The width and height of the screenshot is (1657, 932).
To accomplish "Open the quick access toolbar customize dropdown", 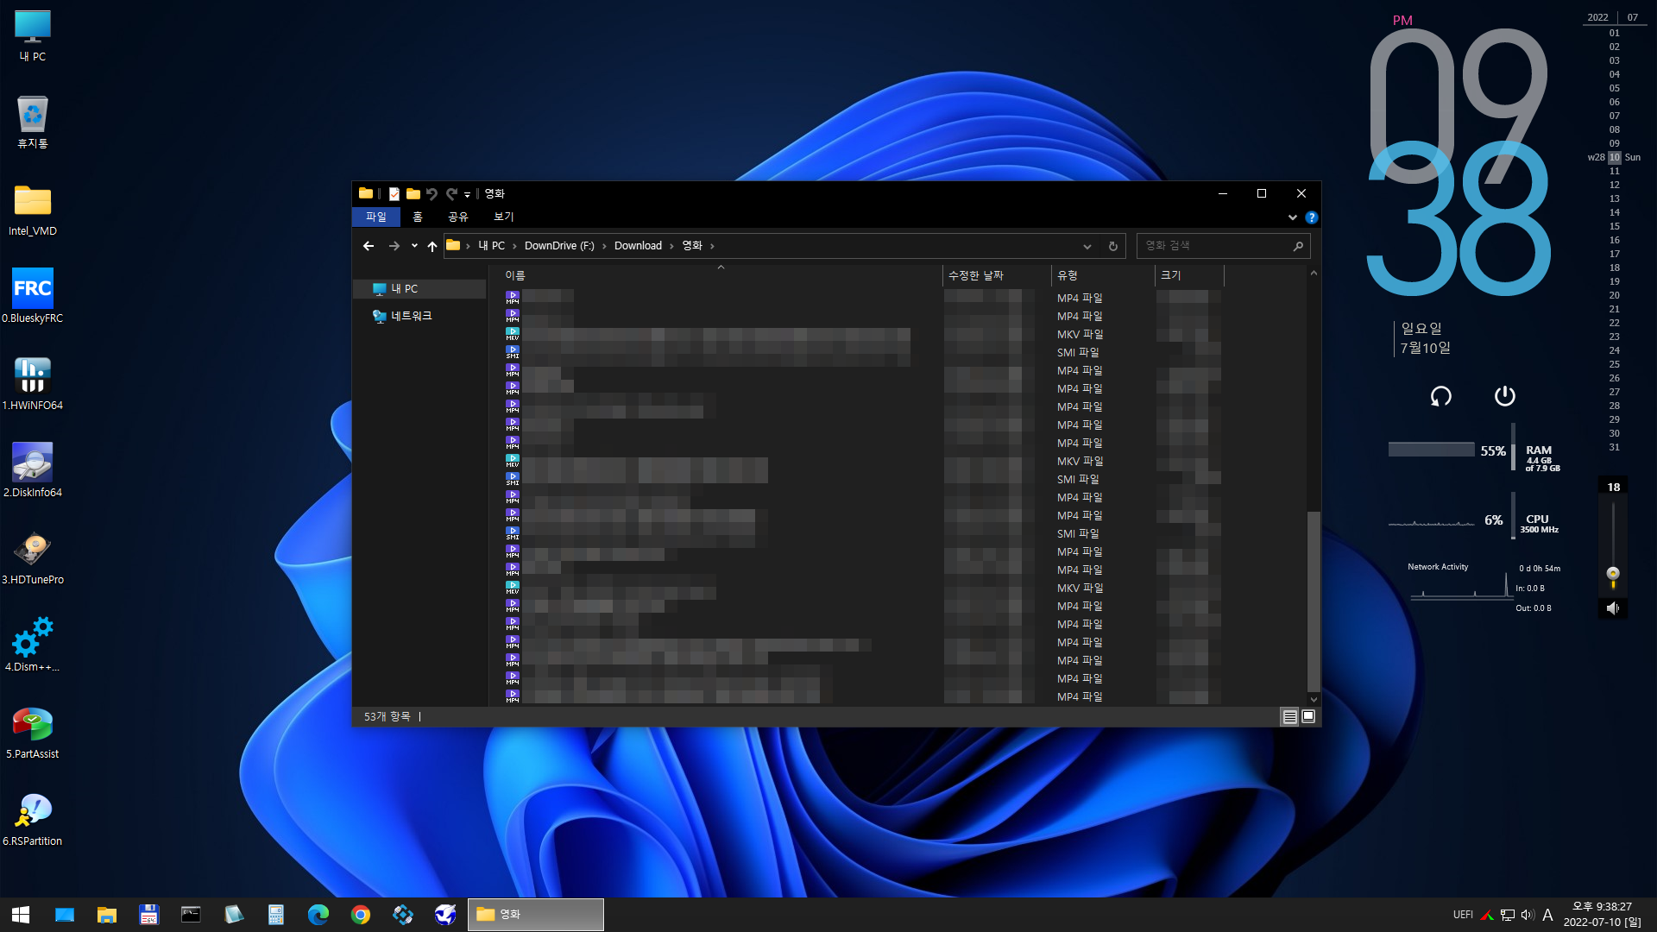I will point(467,195).
